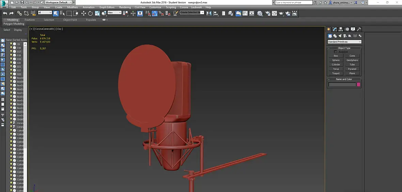Open the Modify command panel tab
402x192 pixels.
tap(335, 29)
